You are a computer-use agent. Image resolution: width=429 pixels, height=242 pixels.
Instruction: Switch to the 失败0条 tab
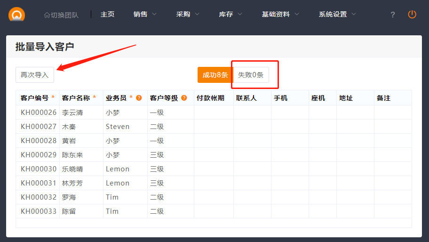[x=251, y=75]
